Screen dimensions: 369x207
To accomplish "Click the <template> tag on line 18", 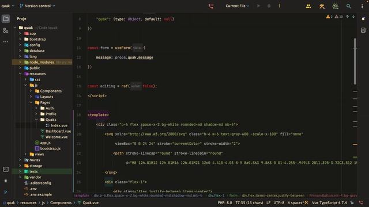I will pyautogui.click(x=98, y=115).
